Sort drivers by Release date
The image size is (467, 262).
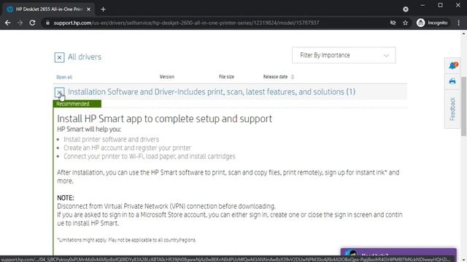click(293, 77)
